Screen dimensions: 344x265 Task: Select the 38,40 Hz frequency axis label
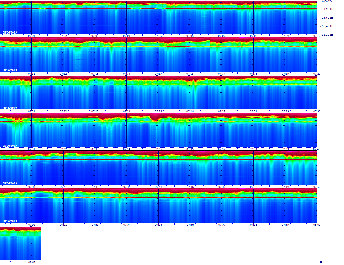point(327,26)
